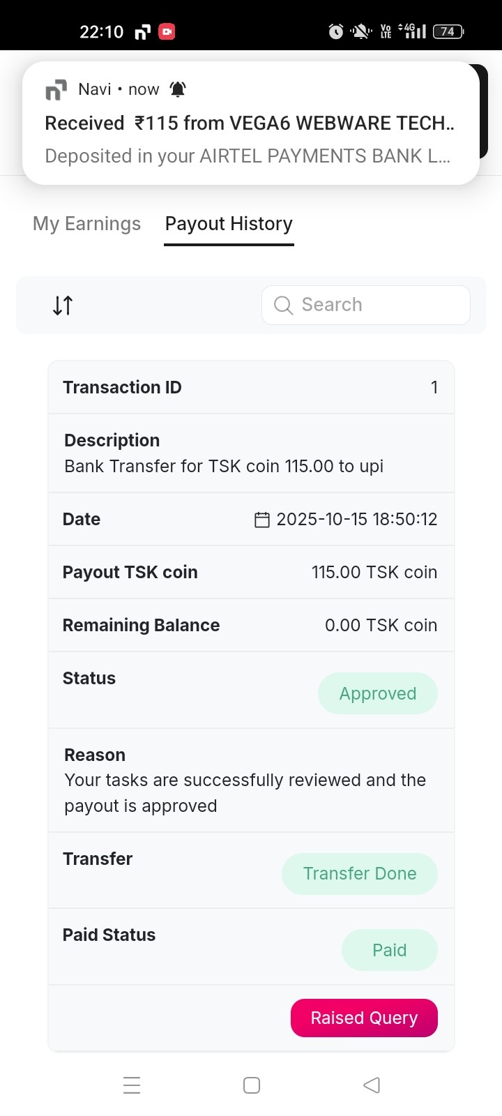Tap the Paid status badge
The width and height of the screenshot is (502, 1116).
(x=389, y=950)
